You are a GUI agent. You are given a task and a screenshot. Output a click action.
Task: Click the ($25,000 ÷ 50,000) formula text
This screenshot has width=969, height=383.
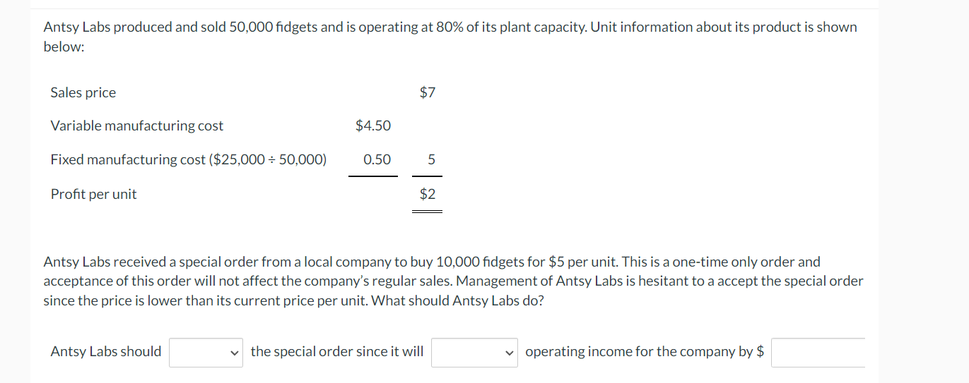point(268,159)
